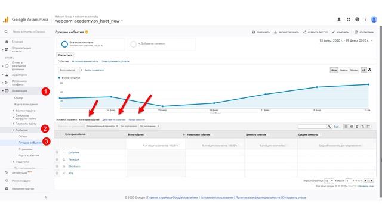
Task: Open the Событие category link
Action: tap(74, 152)
